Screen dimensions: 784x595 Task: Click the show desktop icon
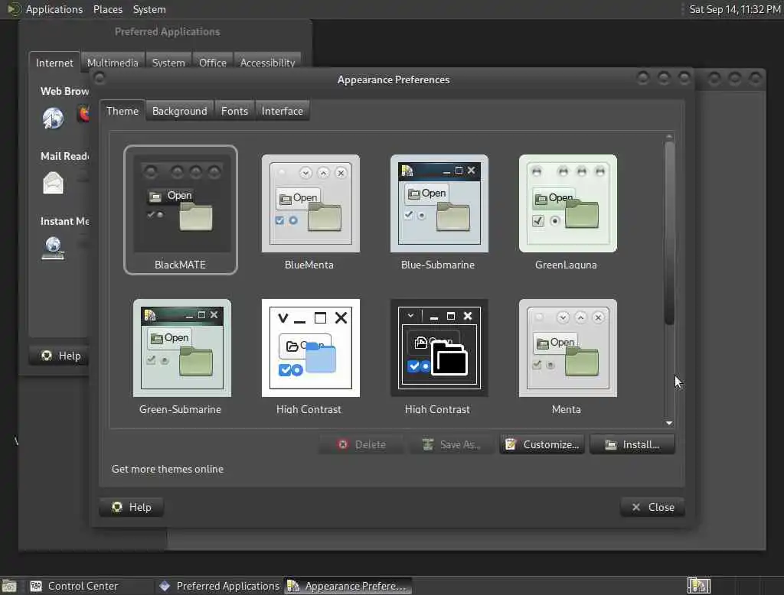[x=9, y=586]
